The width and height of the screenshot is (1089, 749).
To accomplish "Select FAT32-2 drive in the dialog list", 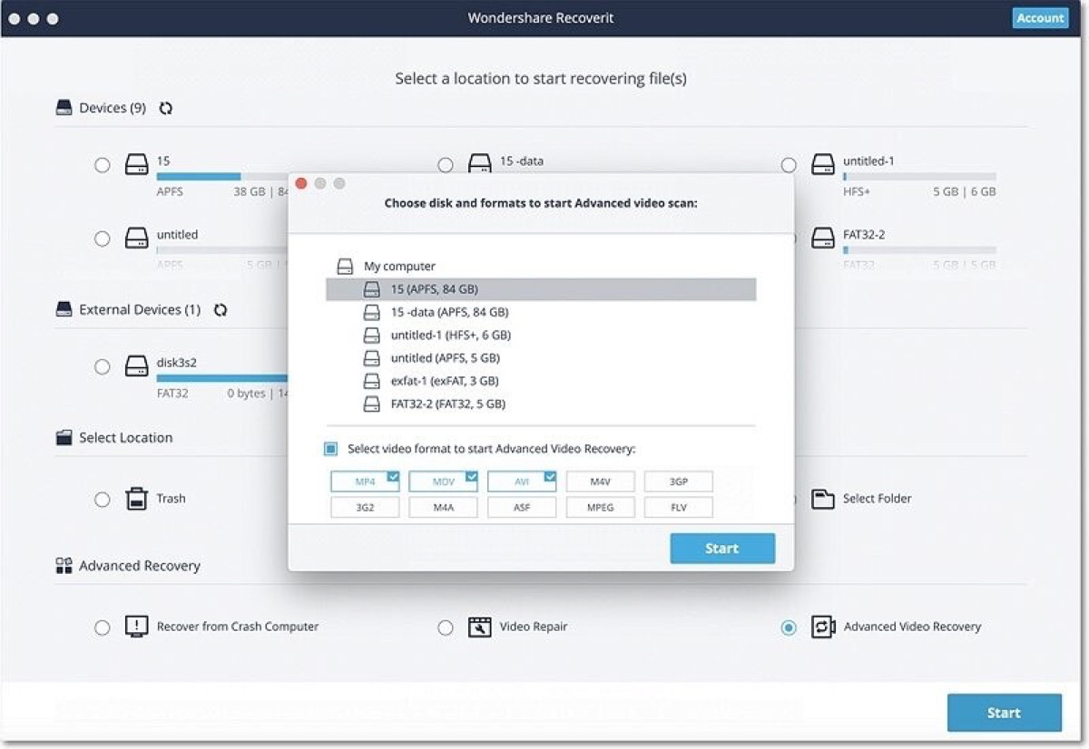I will pos(428,404).
